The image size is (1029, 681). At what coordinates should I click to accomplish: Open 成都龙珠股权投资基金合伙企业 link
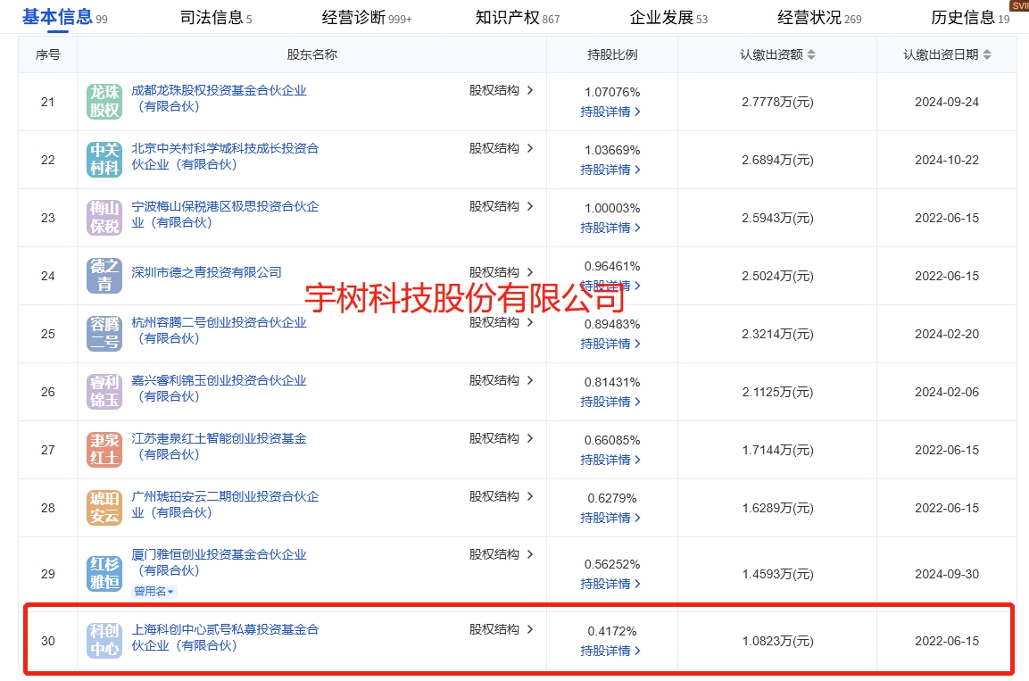tap(219, 98)
